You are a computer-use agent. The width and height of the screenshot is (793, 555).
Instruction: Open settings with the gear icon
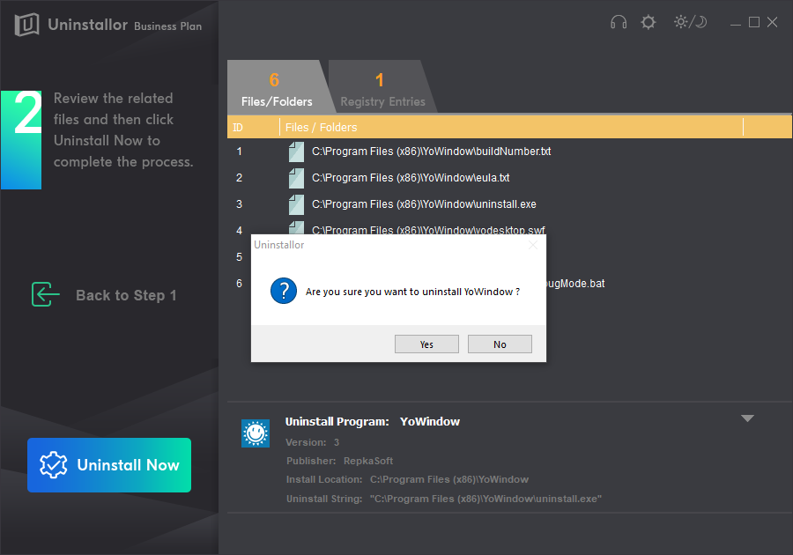[648, 22]
